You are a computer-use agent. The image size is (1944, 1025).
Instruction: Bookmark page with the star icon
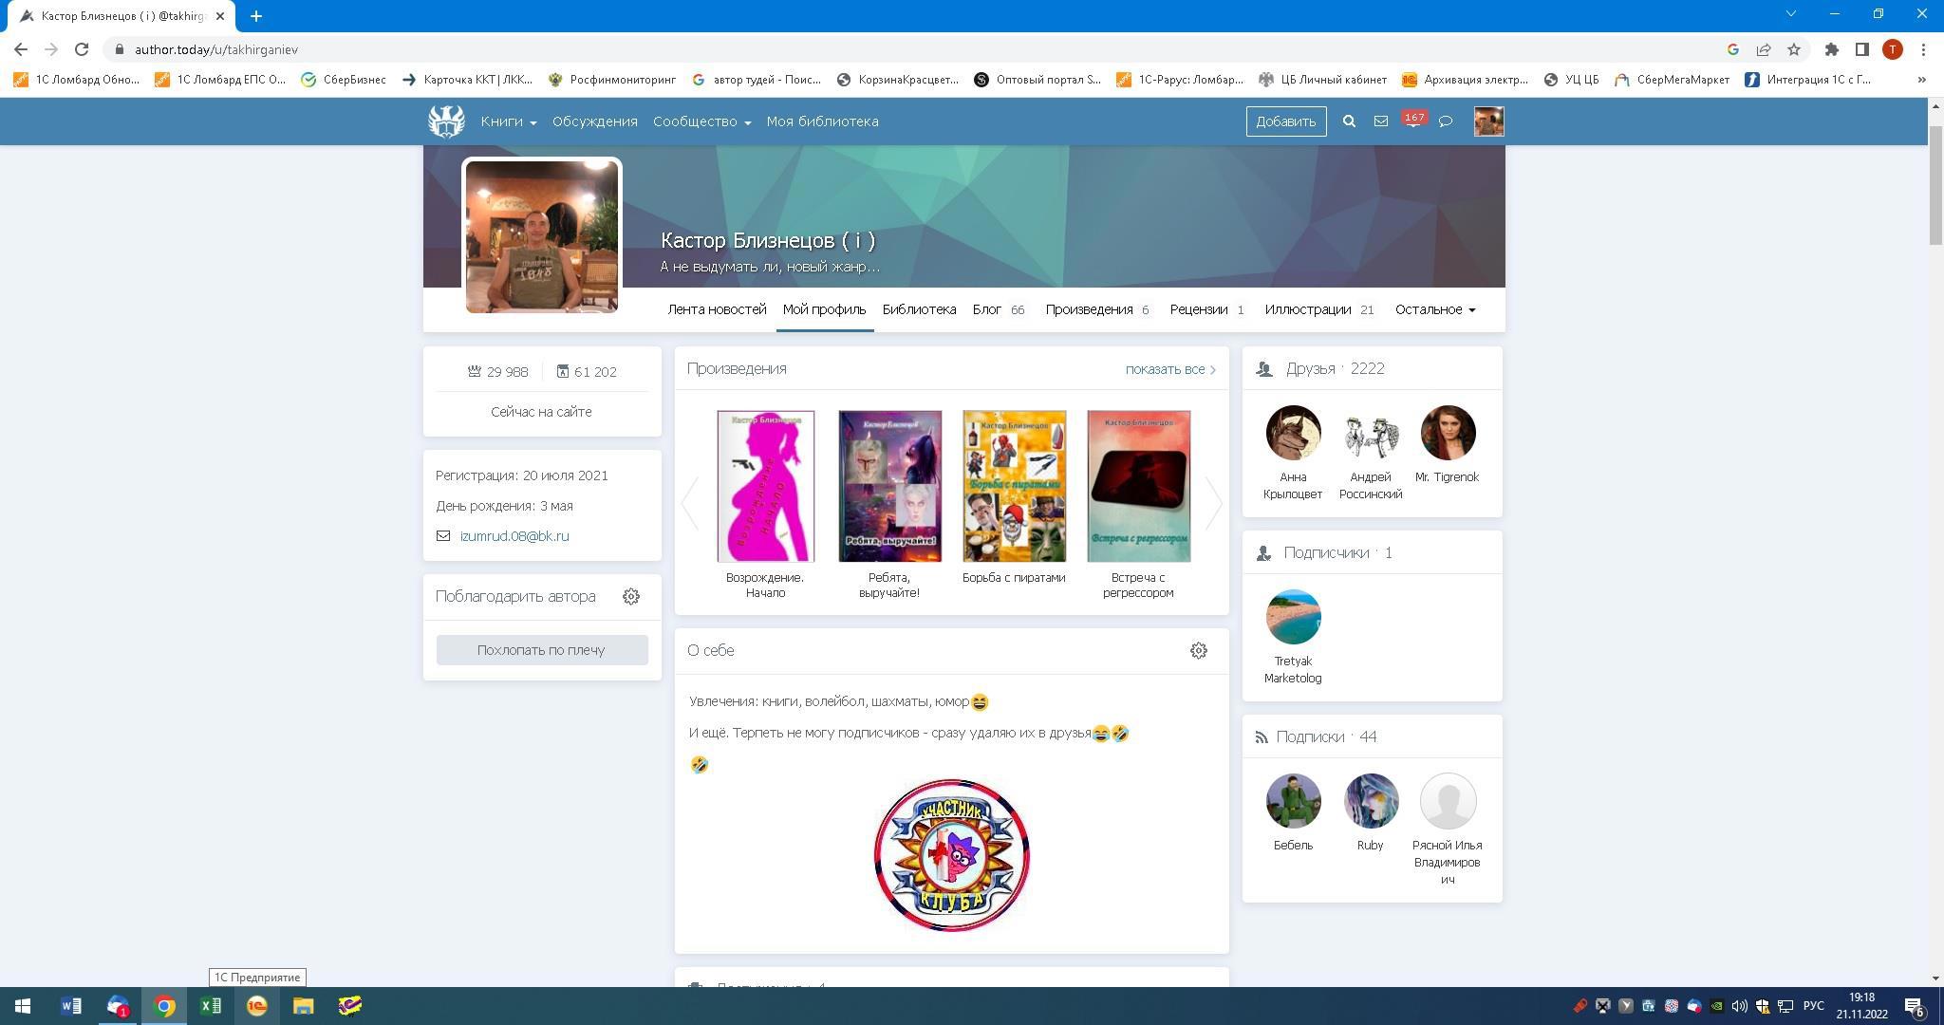pos(1793,49)
